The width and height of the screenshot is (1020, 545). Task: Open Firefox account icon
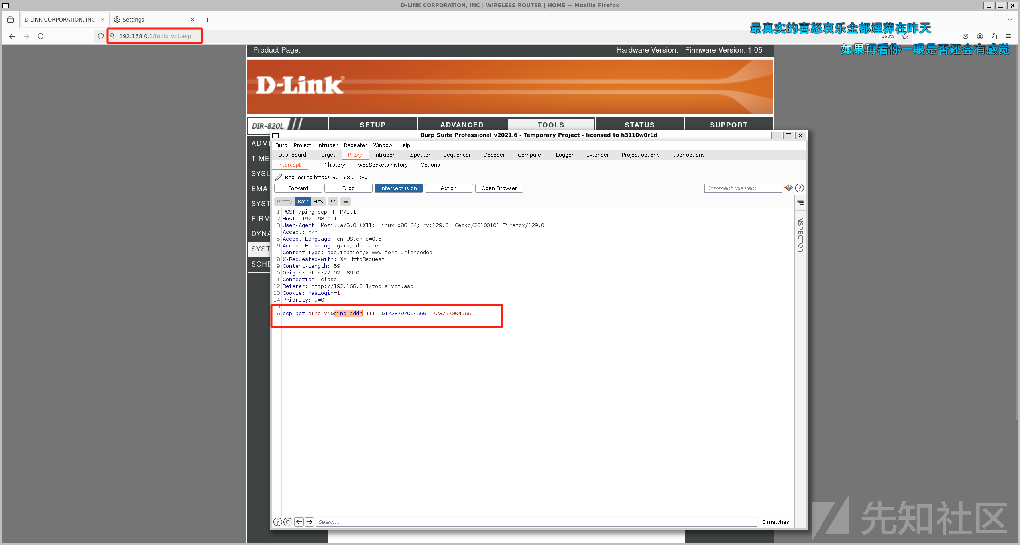tap(980, 36)
